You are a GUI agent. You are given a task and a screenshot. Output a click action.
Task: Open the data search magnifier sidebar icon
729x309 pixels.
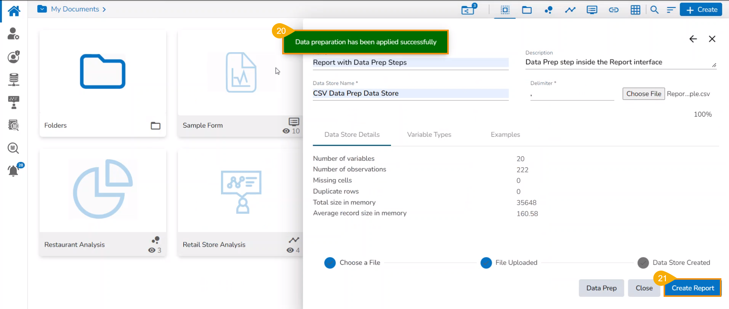click(13, 148)
